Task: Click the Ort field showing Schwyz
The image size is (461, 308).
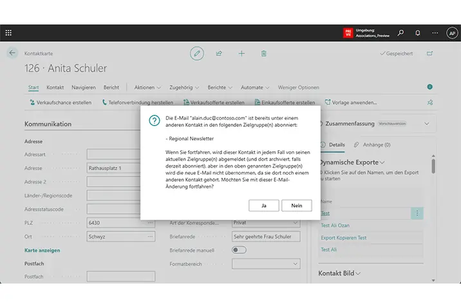Action: [121, 236]
